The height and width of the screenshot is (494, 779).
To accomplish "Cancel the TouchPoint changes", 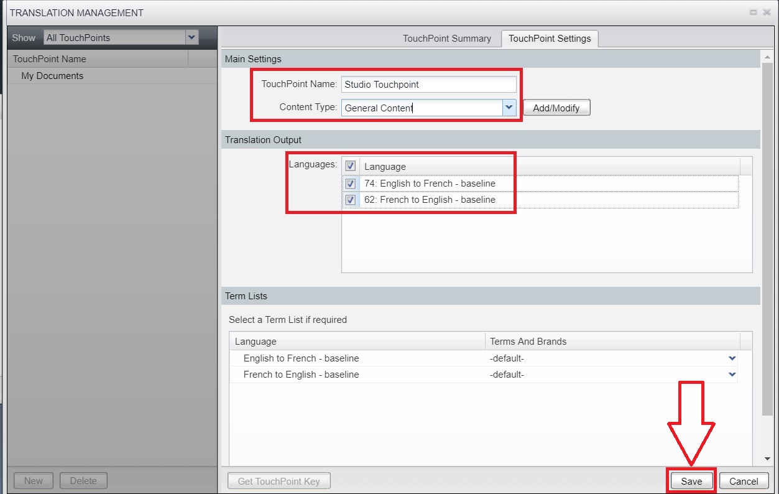I will pyautogui.click(x=744, y=481).
